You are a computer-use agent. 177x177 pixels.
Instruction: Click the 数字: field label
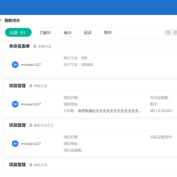154,104
